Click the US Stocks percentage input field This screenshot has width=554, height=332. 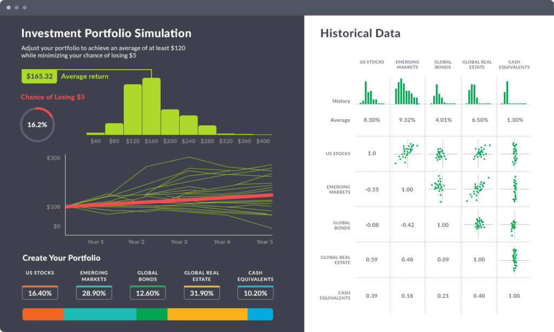coord(40,293)
